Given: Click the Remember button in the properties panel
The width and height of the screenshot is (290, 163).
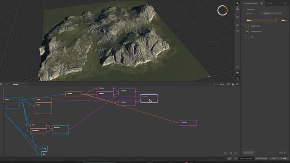Looking at the screenshot, I should coord(248,153).
